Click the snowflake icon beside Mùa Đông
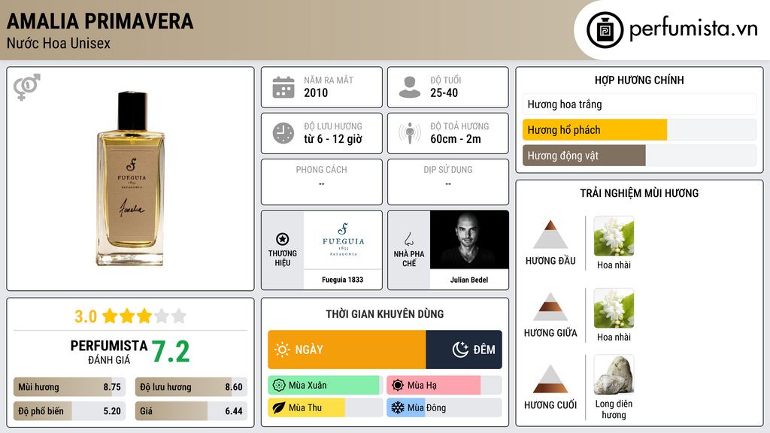This screenshot has height=433, width=770. point(398,407)
